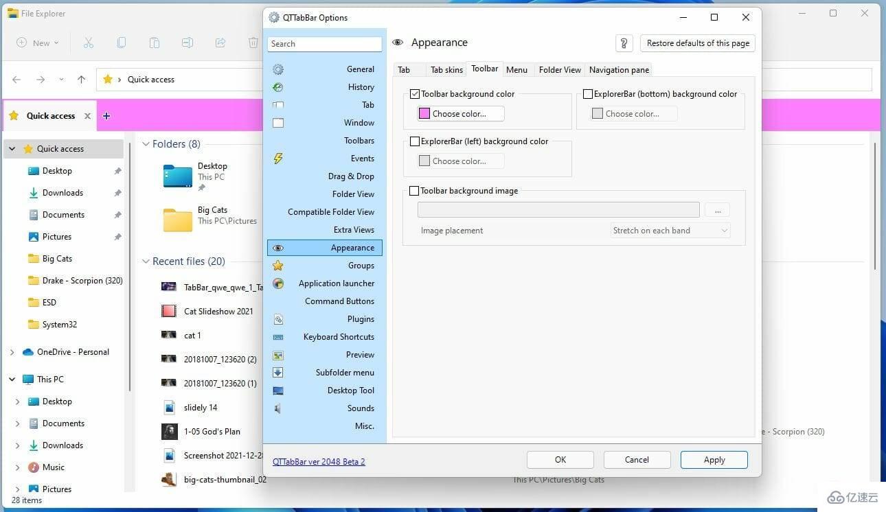Select Misc. in options sidebar
The height and width of the screenshot is (512, 886).
(x=325, y=426)
